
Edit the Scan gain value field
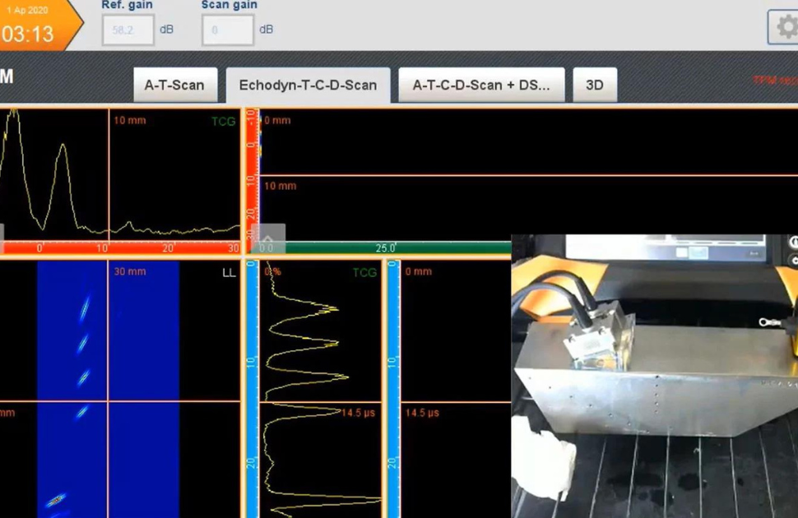coord(226,30)
